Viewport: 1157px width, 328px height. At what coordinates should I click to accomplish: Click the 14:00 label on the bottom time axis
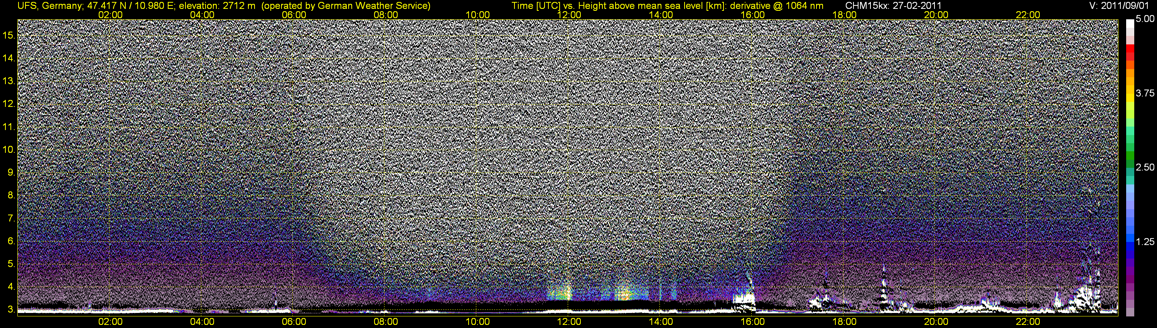tap(661, 322)
